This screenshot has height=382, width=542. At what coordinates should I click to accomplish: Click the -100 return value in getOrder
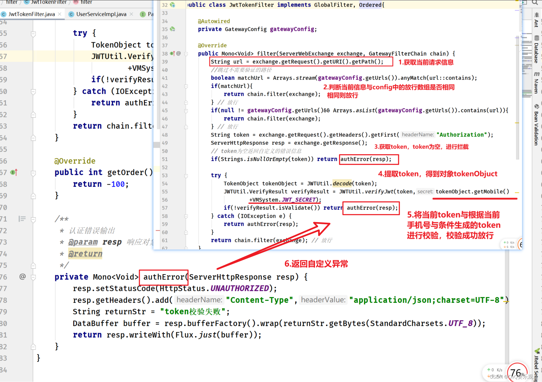[116, 184]
